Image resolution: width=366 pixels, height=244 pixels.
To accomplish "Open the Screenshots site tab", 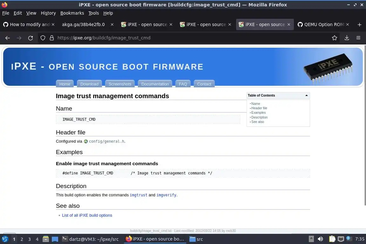I will click(120, 84).
